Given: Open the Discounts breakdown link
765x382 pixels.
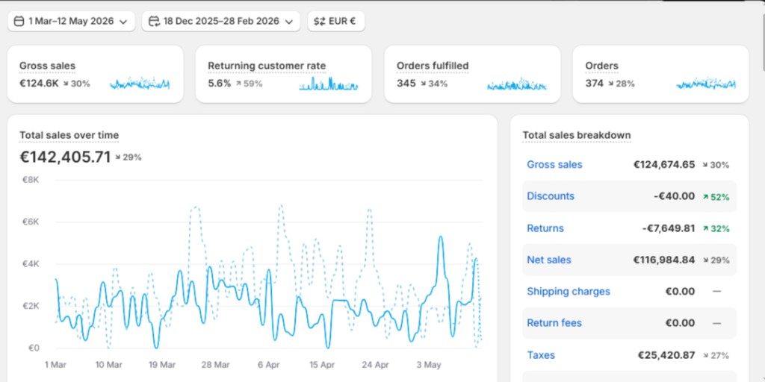Looking at the screenshot, I should click(551, 196).
